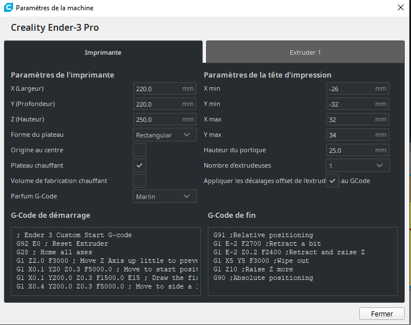Click the Y (Profondeur) input field
The height and width of the screenshot is (325, 411).
pyautogui.click(x=165, y=104)
